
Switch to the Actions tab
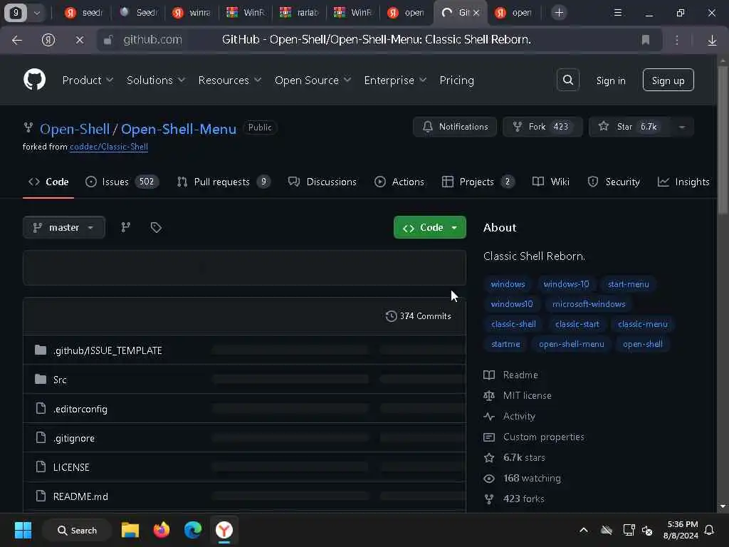pos(399,182)
